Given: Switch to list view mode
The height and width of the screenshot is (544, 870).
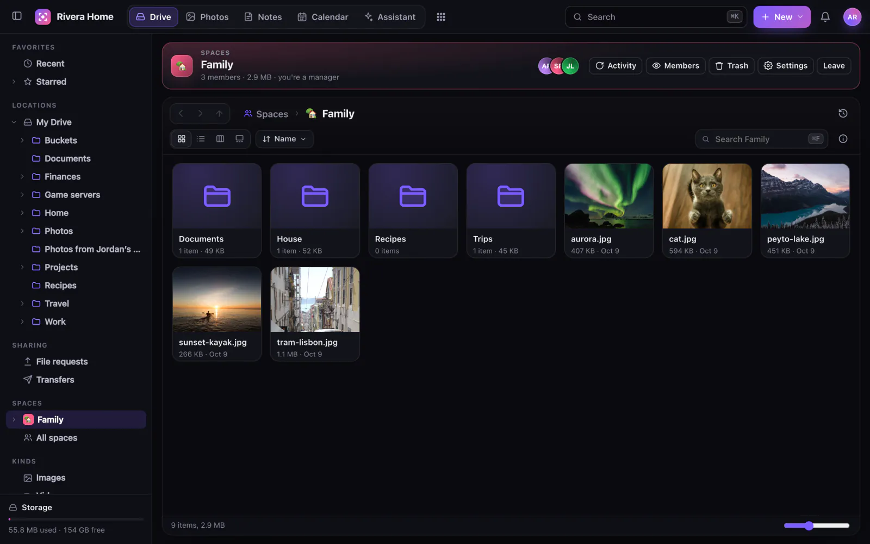Looking at the screenshot, I should (201, 139).
